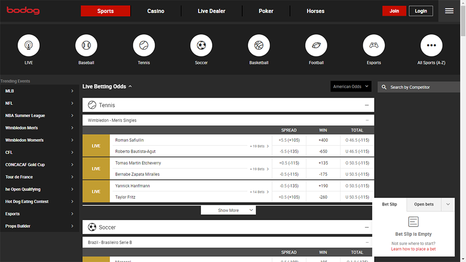The width and height of the screenshot is (466, 262).
Task: Select Roman Safiullin win odds +400
Action: coord(323,140)
